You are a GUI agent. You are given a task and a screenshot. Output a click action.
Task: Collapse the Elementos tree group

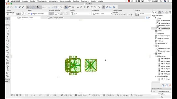click(156, 56)
